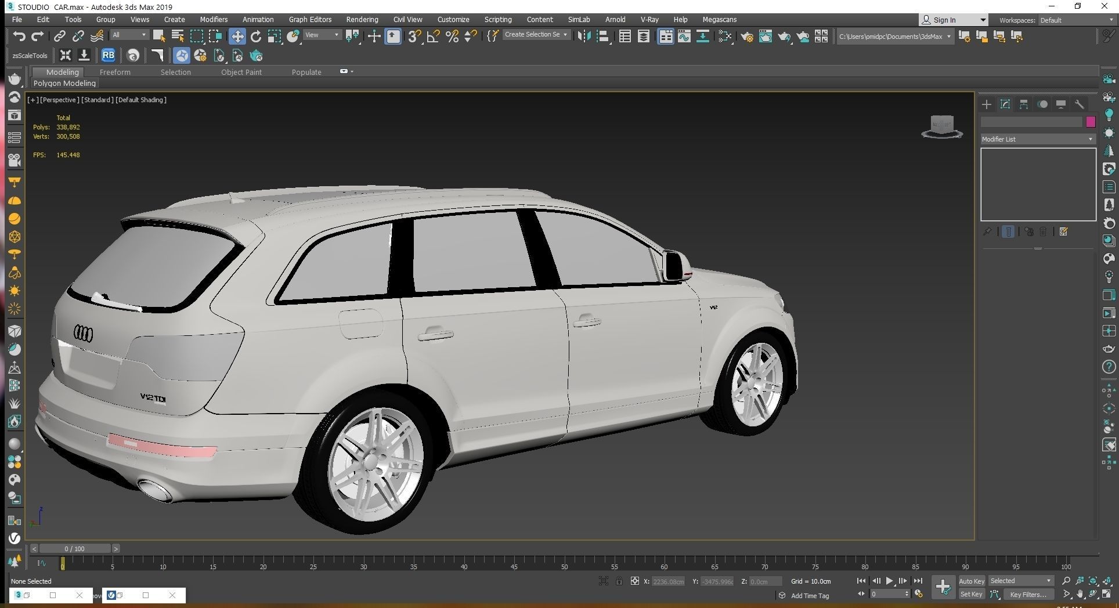Image resolution: width=1119 pixels, height=608 pixels.
Task: Open Schematic View icon
Action: (703, 37)
